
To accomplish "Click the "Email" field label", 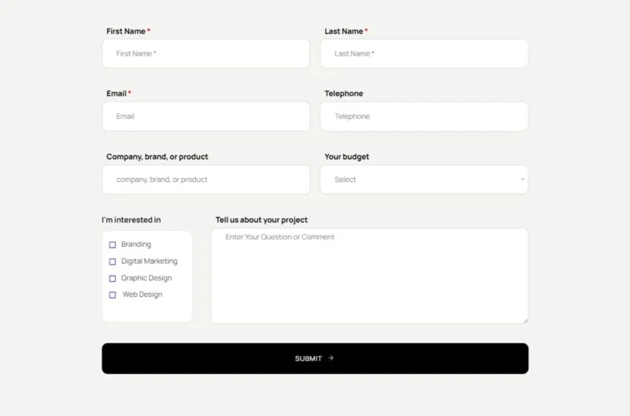I will 116,94.
